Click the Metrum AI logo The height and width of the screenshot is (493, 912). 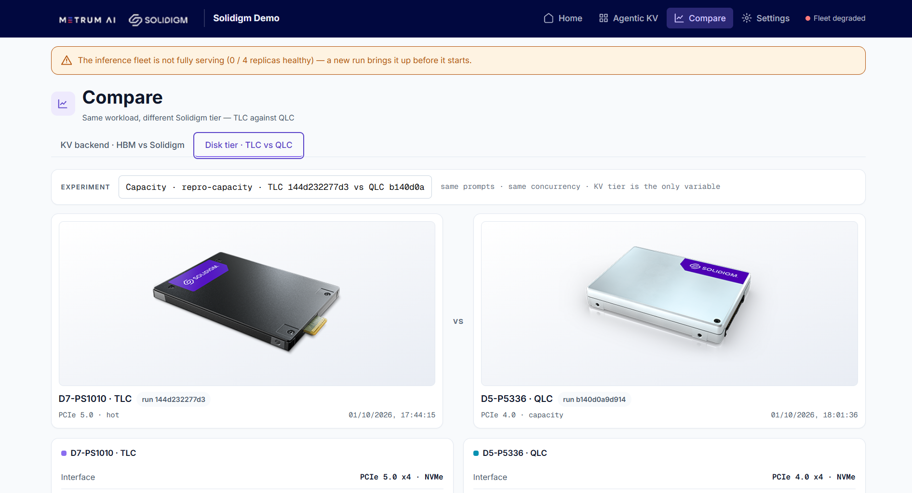[x=87, y=20]
